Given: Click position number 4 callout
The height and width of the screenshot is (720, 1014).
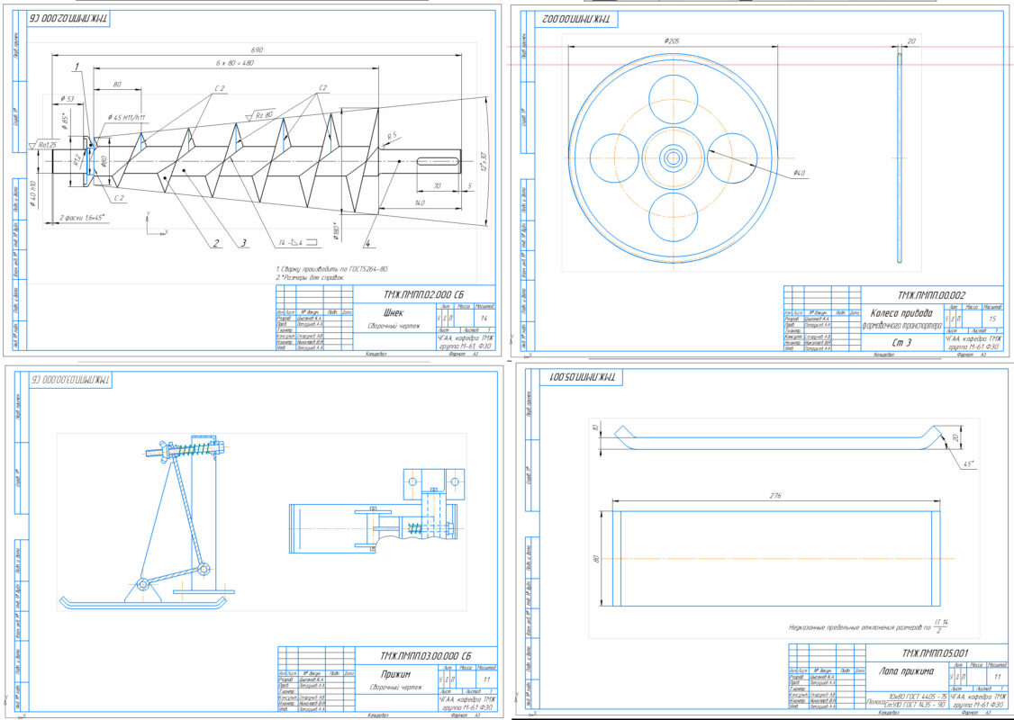Looking at the screenshot, I should click(x=368, y=240).
